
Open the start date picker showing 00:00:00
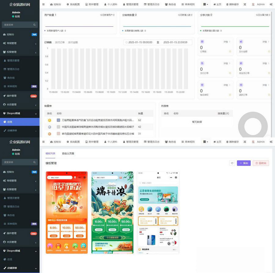tap(140, 42)
